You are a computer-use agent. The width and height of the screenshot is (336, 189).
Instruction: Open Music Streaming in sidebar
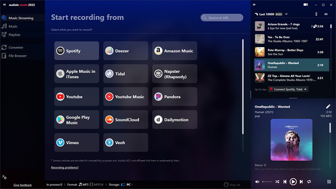point(22,18)
